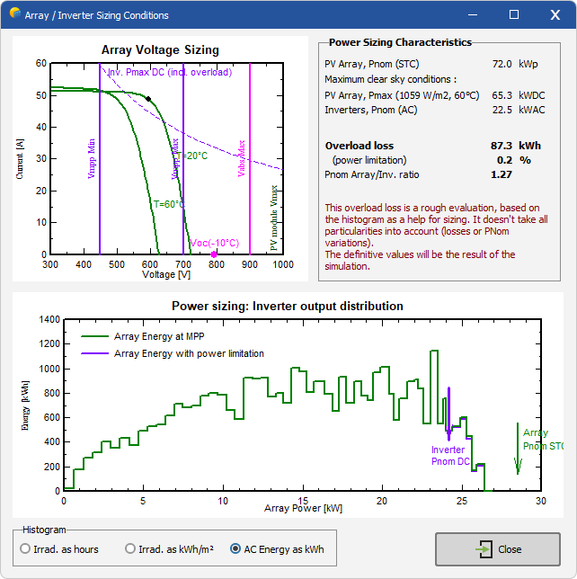
Task: Click the 'Vmpp Min' vertical line label
Action: tap(91, 158)
